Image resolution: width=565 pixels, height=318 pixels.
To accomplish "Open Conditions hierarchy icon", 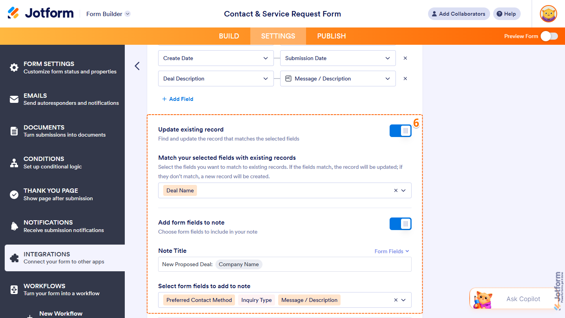I will pyautogui.click(x=14, y=163).
